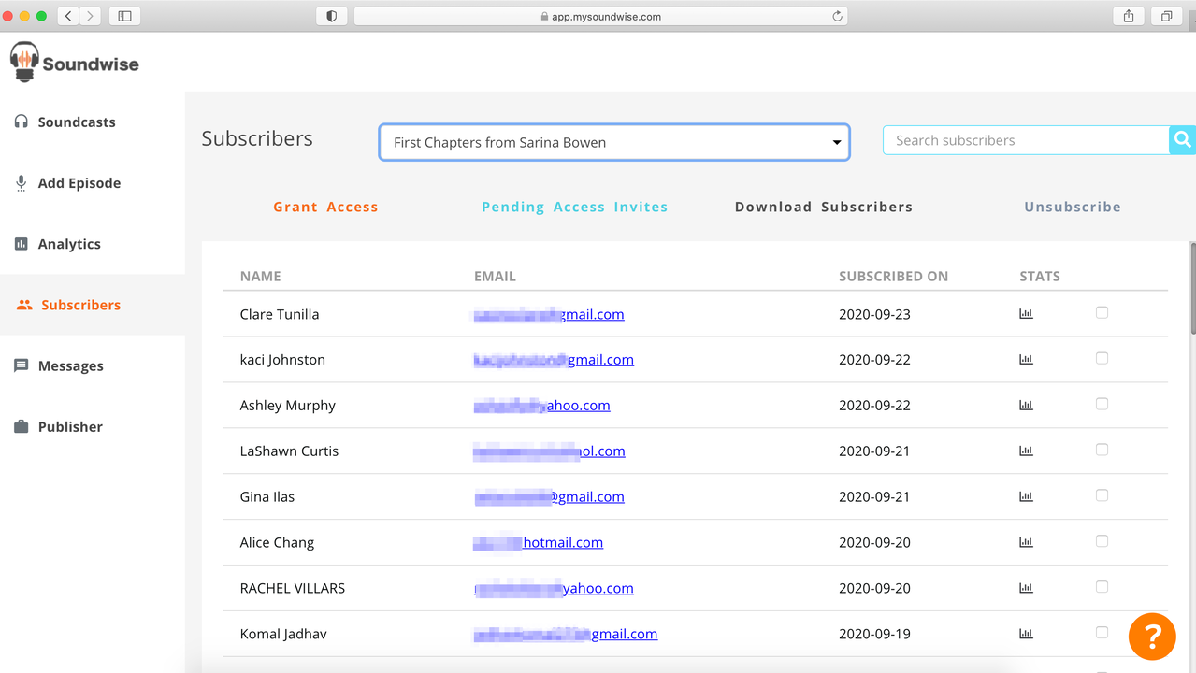The image size is (1196, 673).
Task: Click the Search subscribers field
Action: 1026,140
